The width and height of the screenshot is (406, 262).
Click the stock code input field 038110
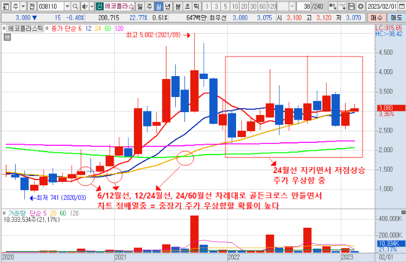[x=51, y=6]
